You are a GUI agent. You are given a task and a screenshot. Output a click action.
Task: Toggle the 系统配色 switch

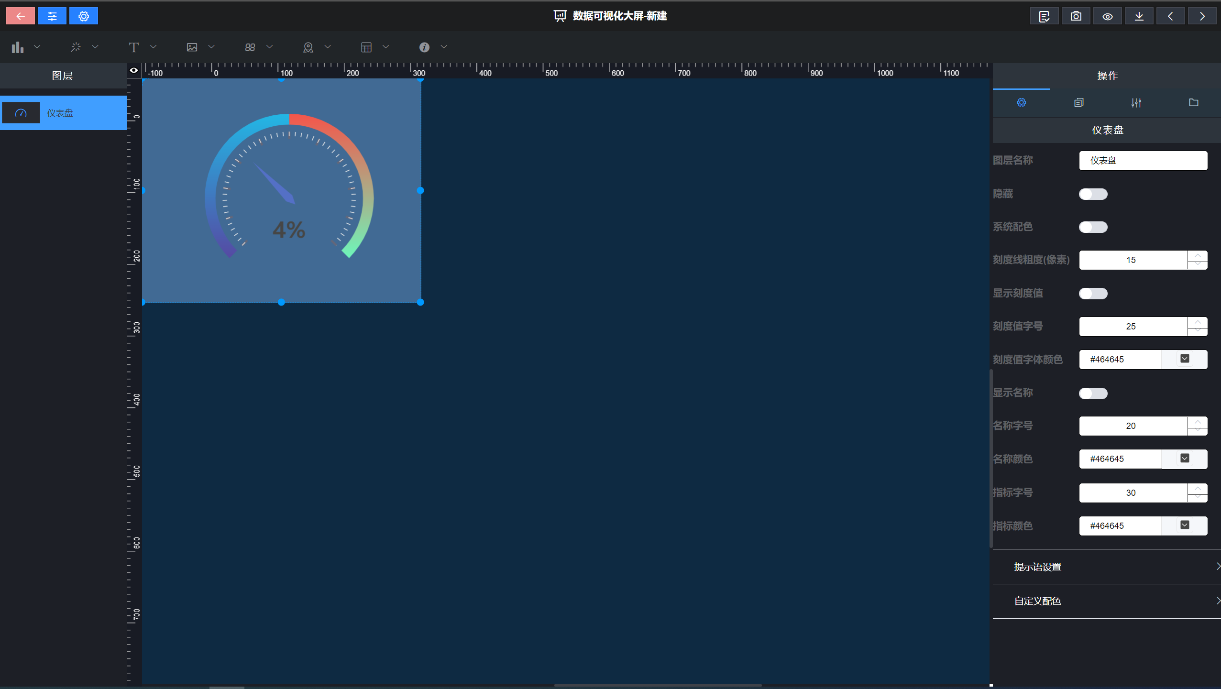(1093, 227)
